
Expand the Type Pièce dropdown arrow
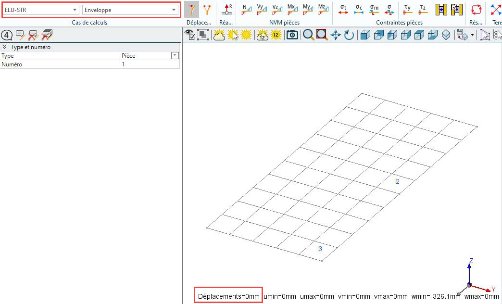175,56
